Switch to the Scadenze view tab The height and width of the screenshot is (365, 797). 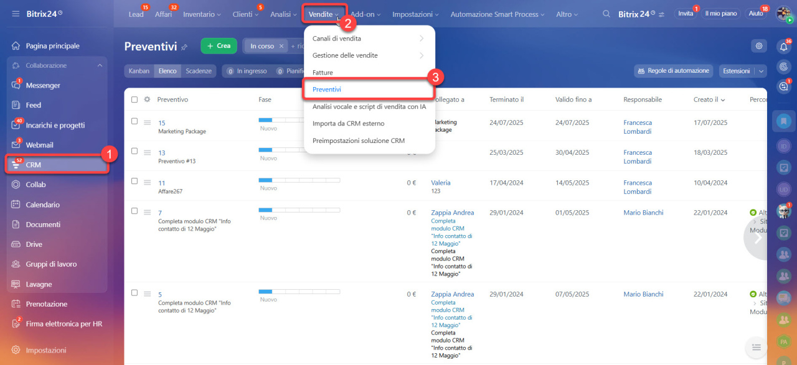pyautogui.click(x=199, y=71)
